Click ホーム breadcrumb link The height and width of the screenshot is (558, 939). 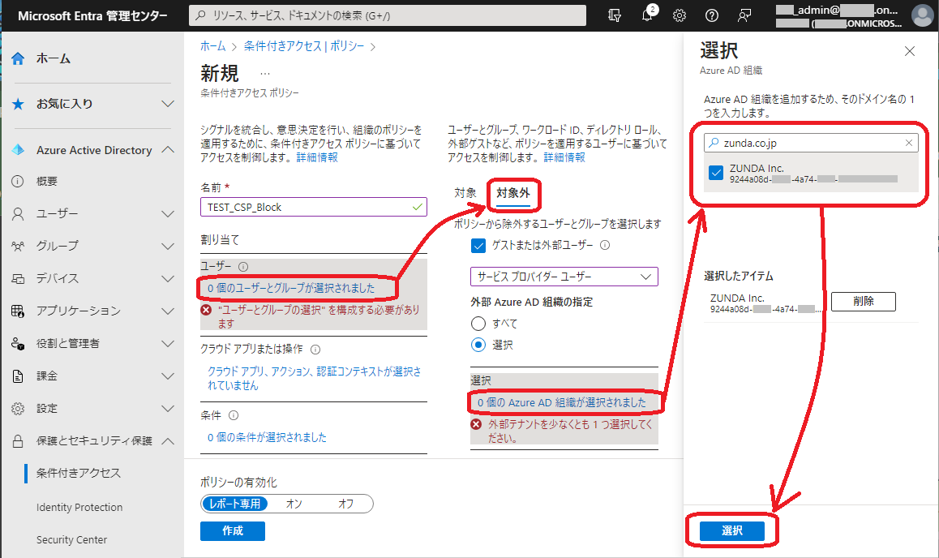pos(212,46)
